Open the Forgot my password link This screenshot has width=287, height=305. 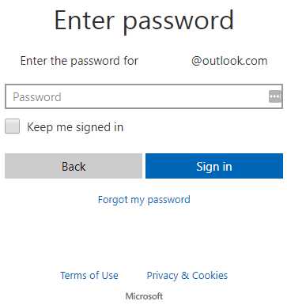tap(144, 200)
